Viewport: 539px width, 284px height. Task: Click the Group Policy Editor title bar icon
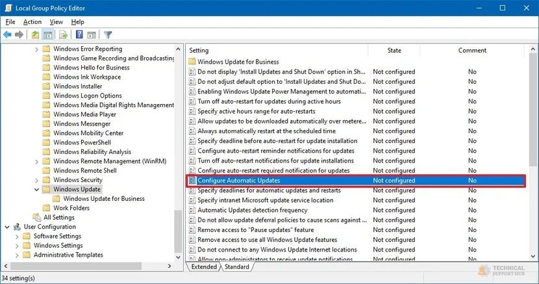click(x=8, y=8)
